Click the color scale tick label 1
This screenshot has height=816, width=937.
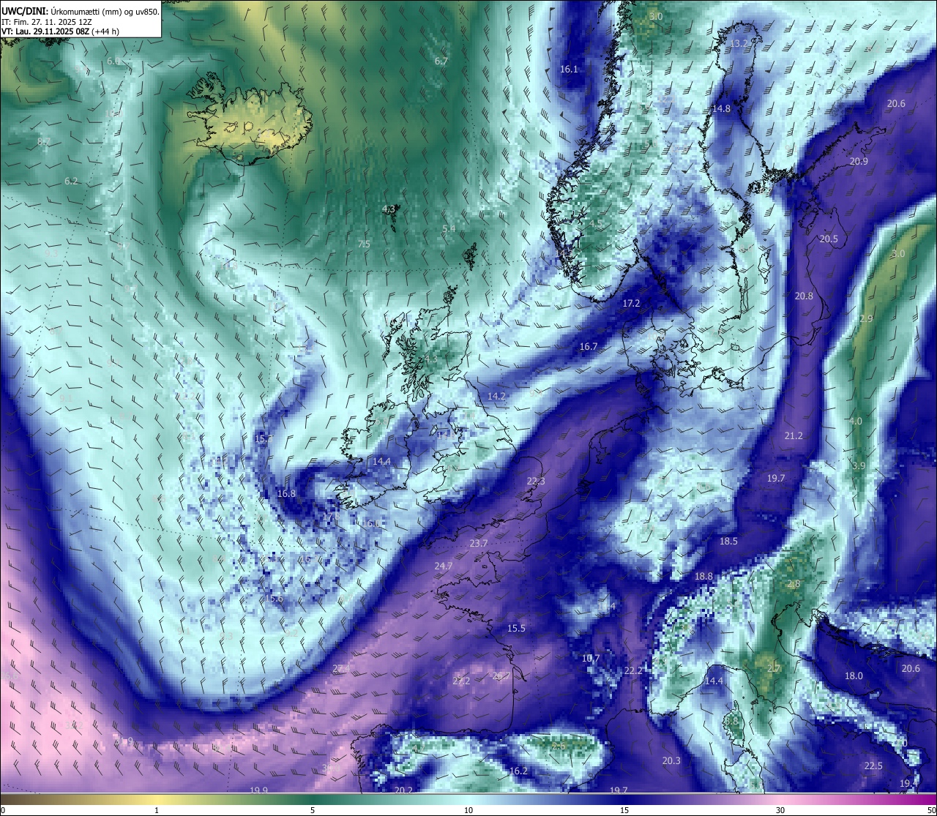pos(157,810)
